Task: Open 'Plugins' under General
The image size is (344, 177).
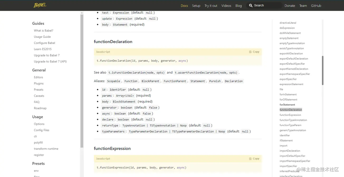Action: (x=39, y=83)
